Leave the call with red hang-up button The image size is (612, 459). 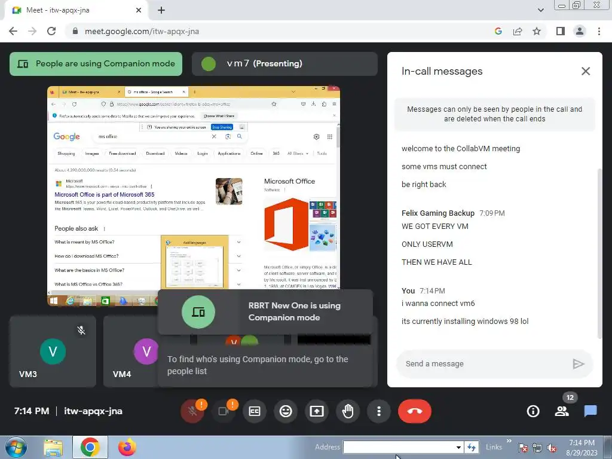(415, 411)
